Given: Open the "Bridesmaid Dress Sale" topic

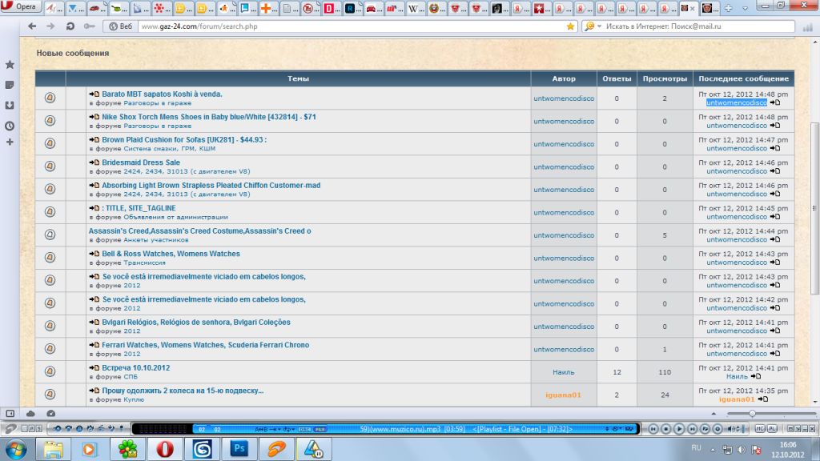Looking at the screenshot, I should [140, 162].
